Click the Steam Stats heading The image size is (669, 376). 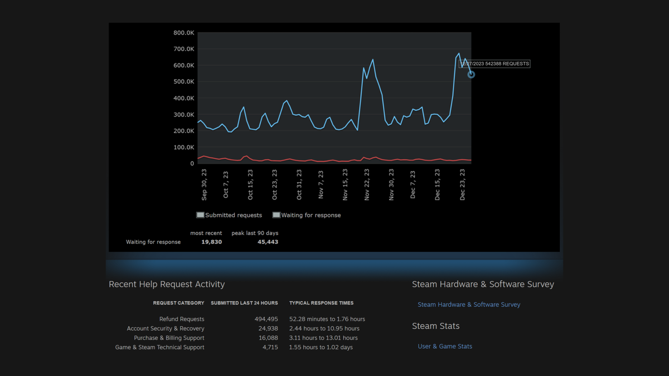435,326
